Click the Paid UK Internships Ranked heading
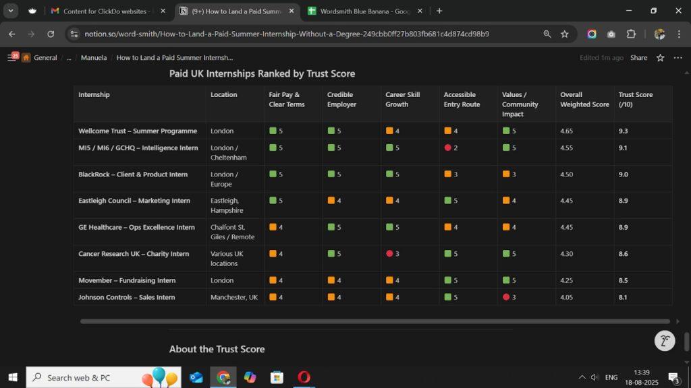The image size is (691, 388). coord(262,73)
